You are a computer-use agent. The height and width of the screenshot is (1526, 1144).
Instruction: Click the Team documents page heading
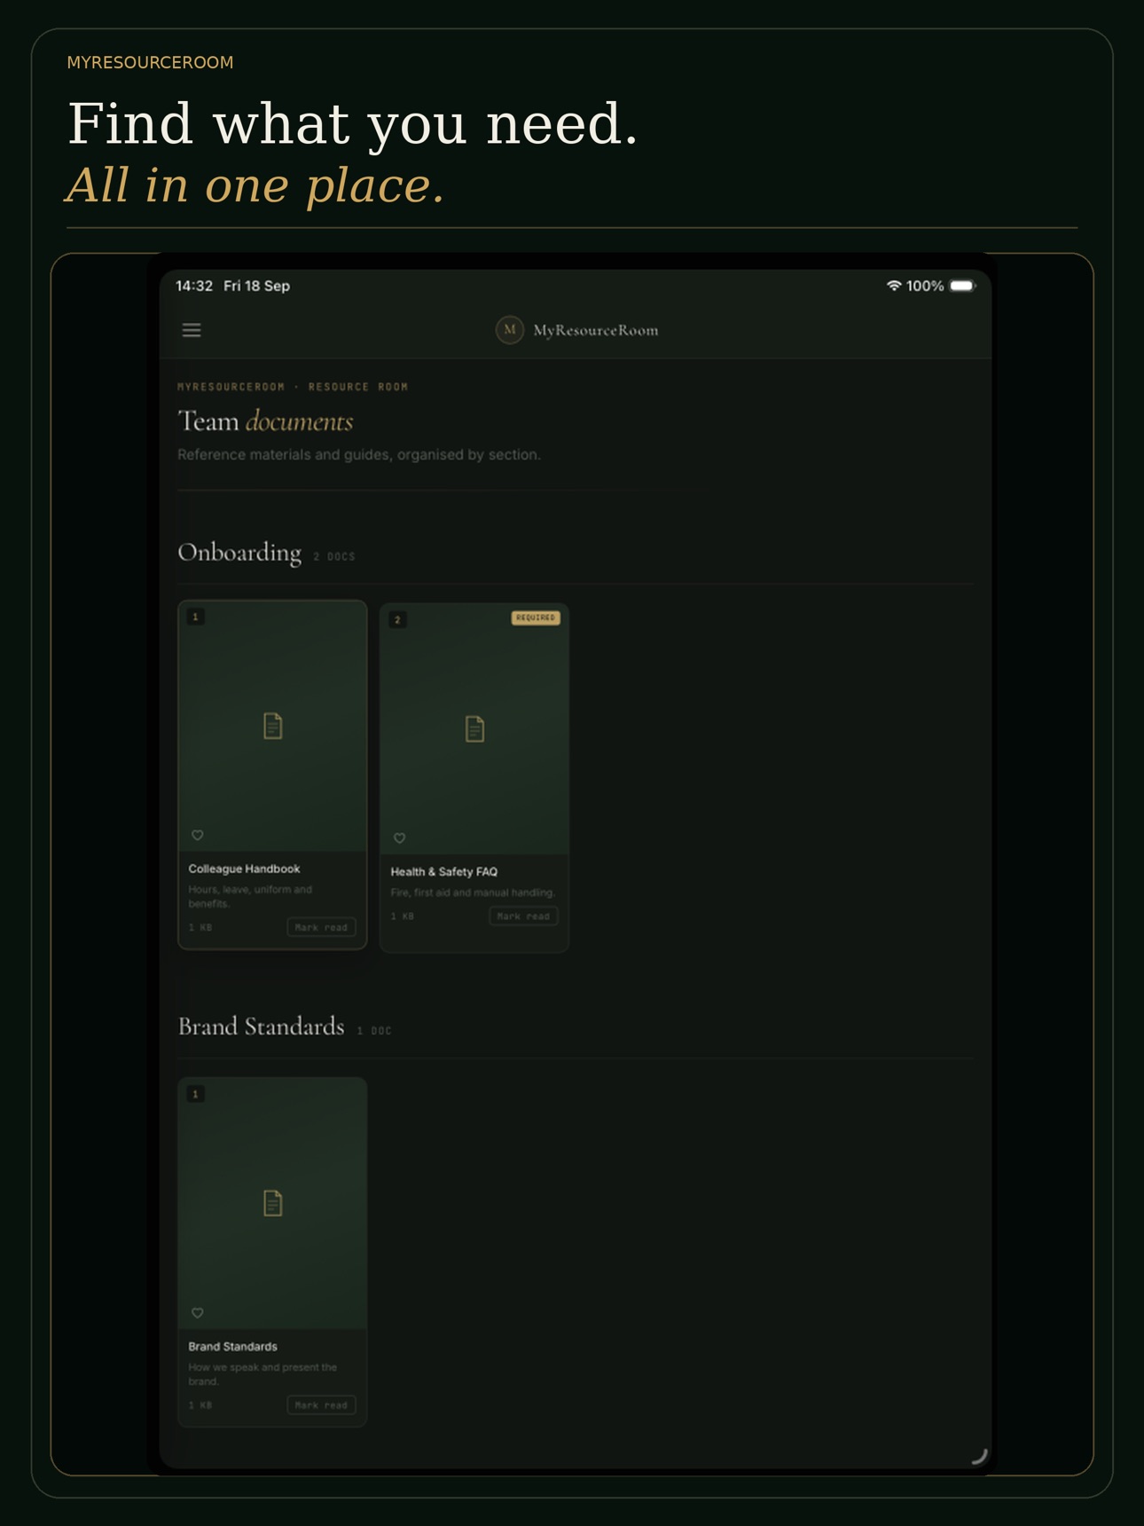[265, 421]
